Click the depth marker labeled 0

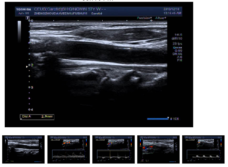(x=31, y=21)
